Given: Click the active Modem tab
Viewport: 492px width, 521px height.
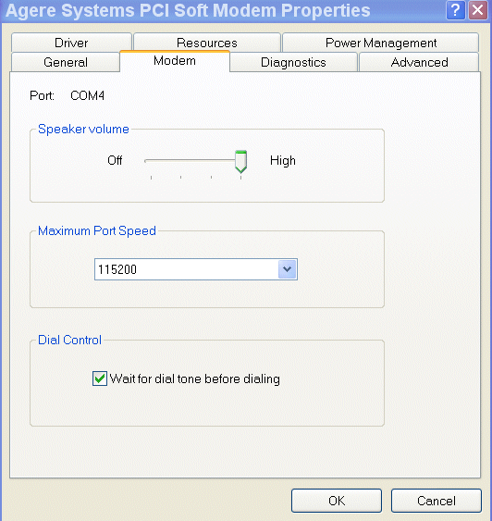Looking at the screenshot, I should click(175, 61).
